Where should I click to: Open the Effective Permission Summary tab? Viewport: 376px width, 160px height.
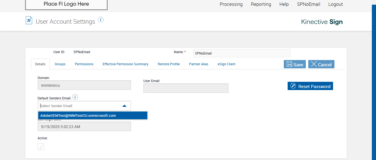click(x=126, y=64)
